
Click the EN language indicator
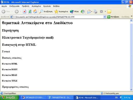tap(116, 97)
